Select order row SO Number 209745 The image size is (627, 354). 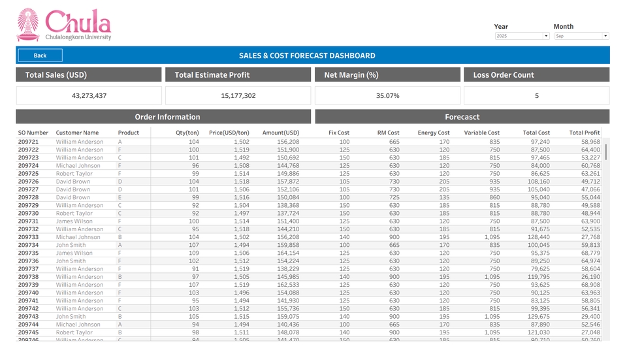[x=29, y=332]
